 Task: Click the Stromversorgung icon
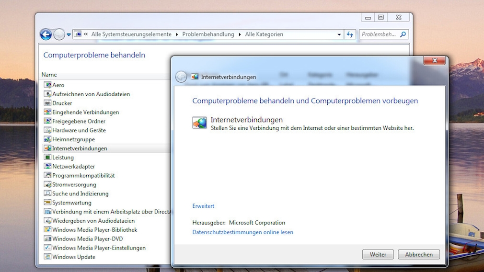pyautogui.click(x=47, y=185)
